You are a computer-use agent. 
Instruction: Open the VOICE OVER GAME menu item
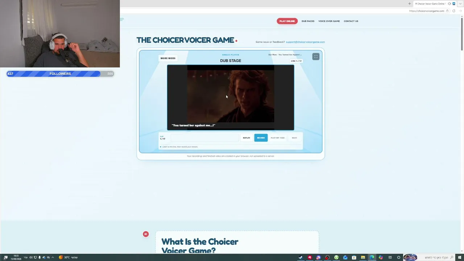[x=329, y=21]
